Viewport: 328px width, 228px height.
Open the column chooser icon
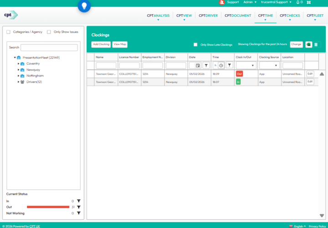(316, 44)
